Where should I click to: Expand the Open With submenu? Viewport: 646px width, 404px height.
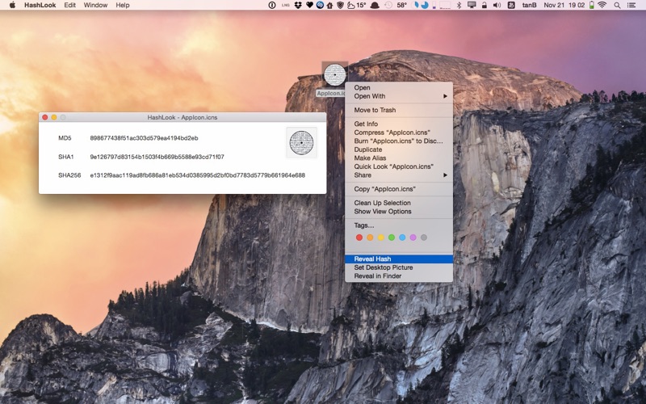(x=399, y=96)
